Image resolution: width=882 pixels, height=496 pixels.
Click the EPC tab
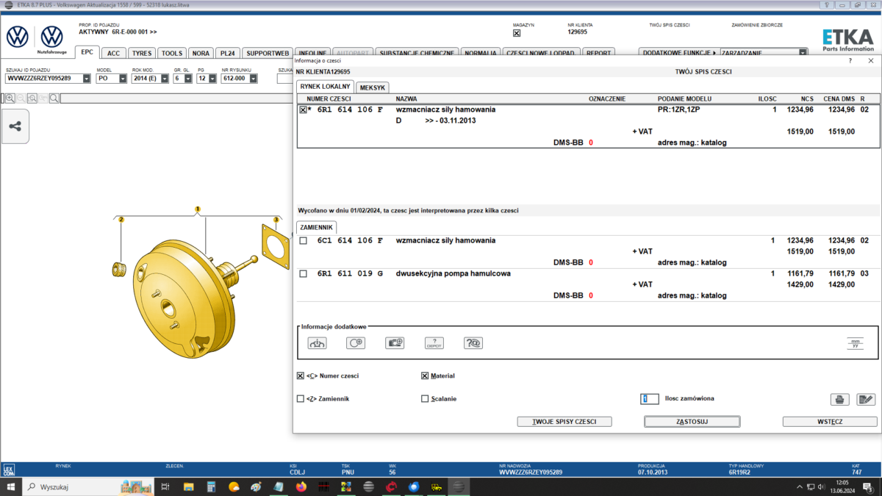pos(87,52)
